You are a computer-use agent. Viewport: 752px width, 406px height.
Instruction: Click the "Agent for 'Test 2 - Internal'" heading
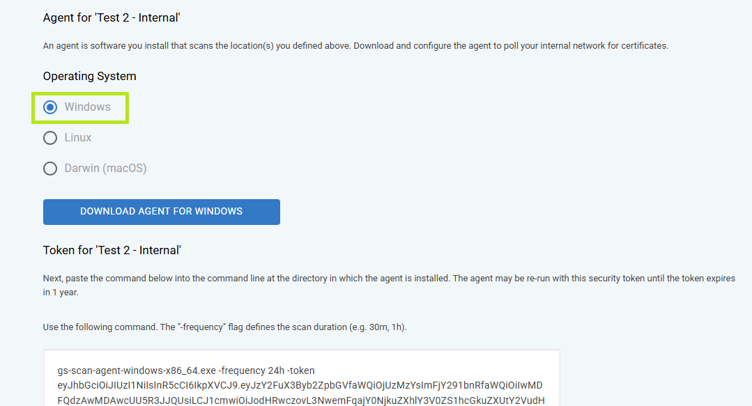pos(112,17)
